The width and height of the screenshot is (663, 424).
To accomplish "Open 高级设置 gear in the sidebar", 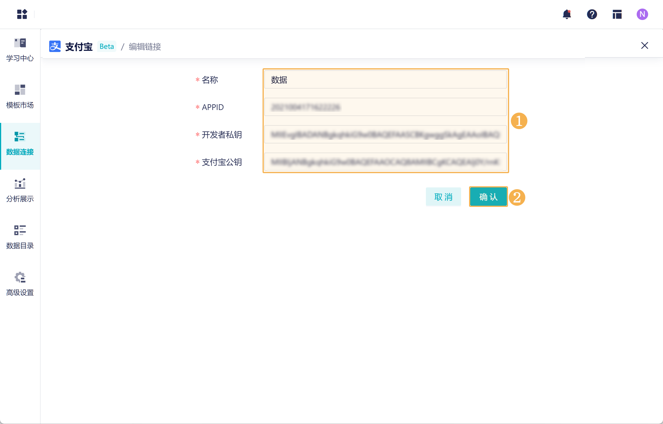I will coord(20,284).
